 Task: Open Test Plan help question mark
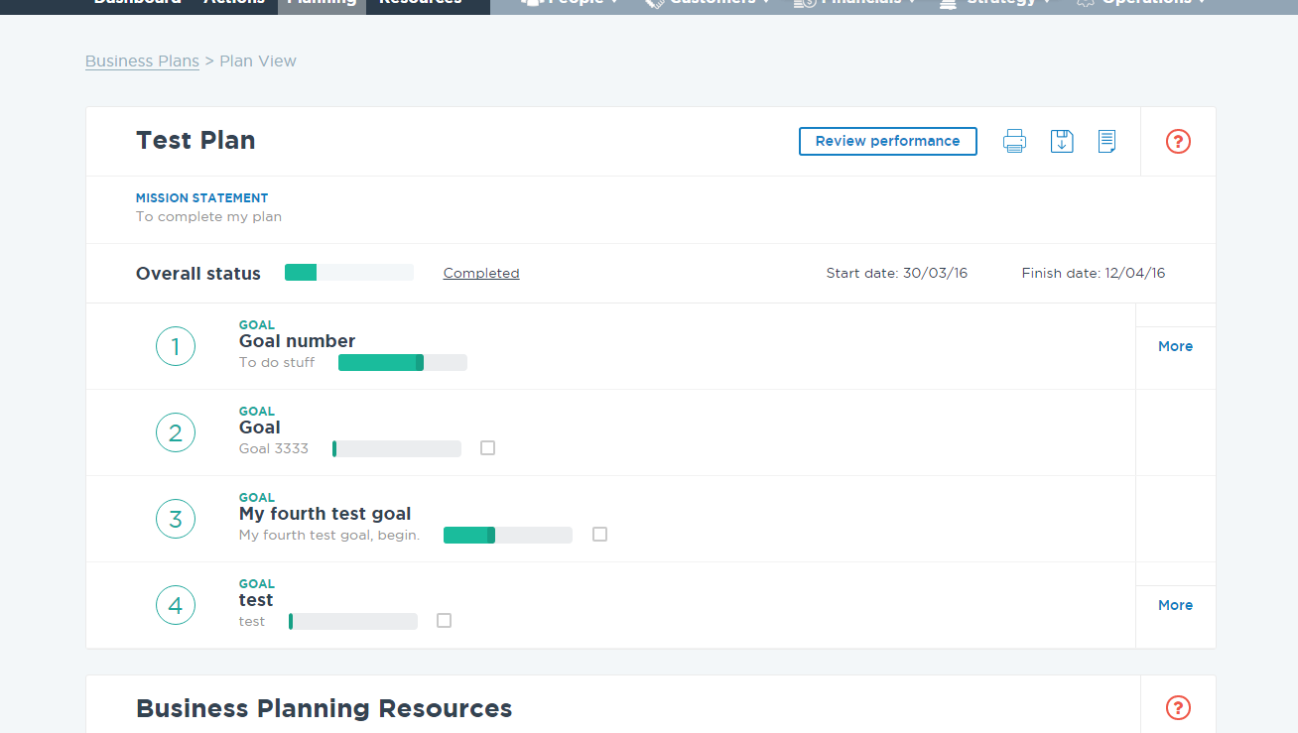pyautogui.click(x=1178, y=141)
